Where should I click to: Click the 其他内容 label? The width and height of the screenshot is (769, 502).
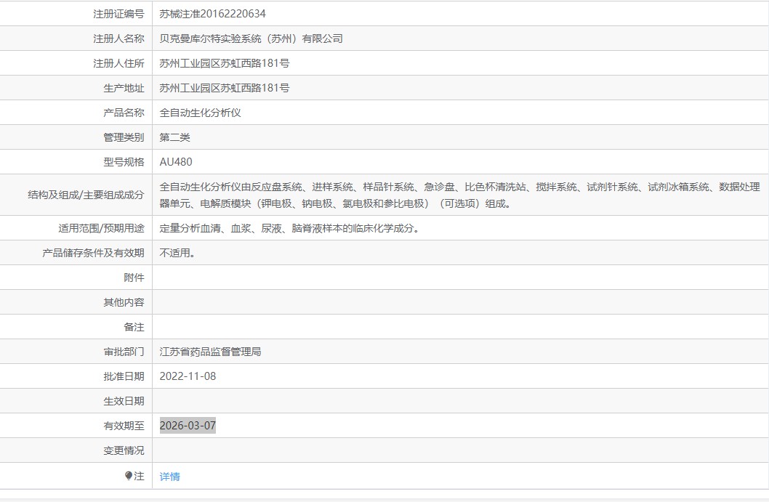coord(124,302)
